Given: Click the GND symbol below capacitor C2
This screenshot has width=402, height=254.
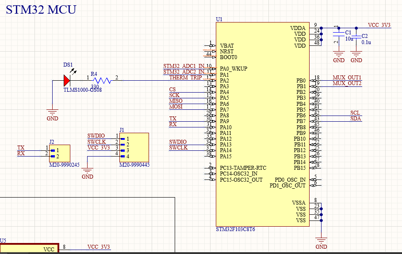Looking at the screenshot, I should tap(356, 57).
